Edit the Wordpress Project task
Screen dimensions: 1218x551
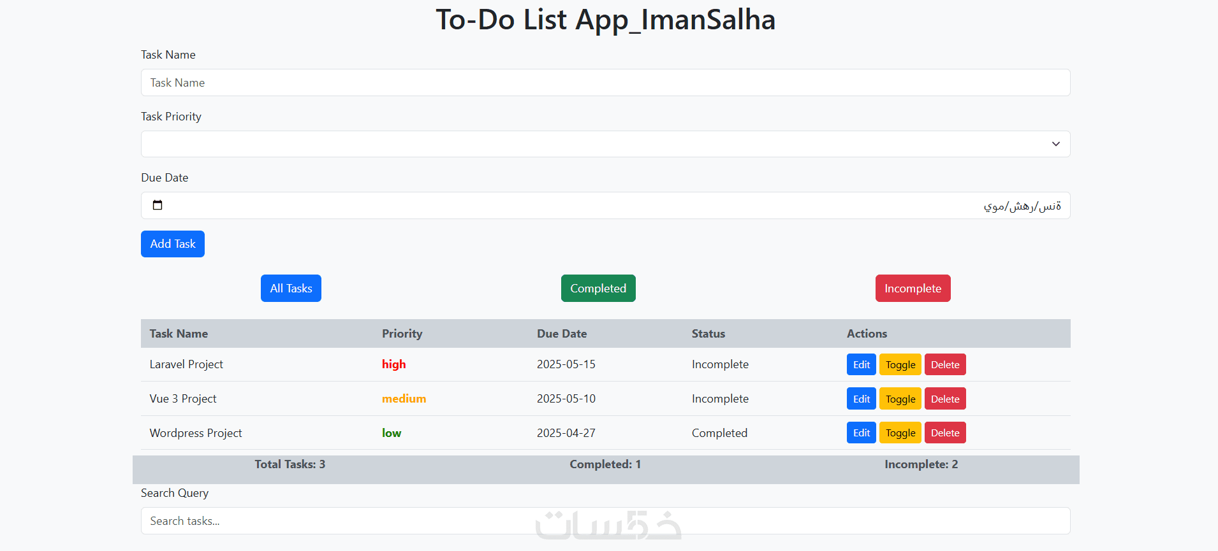tap(861, 433)
